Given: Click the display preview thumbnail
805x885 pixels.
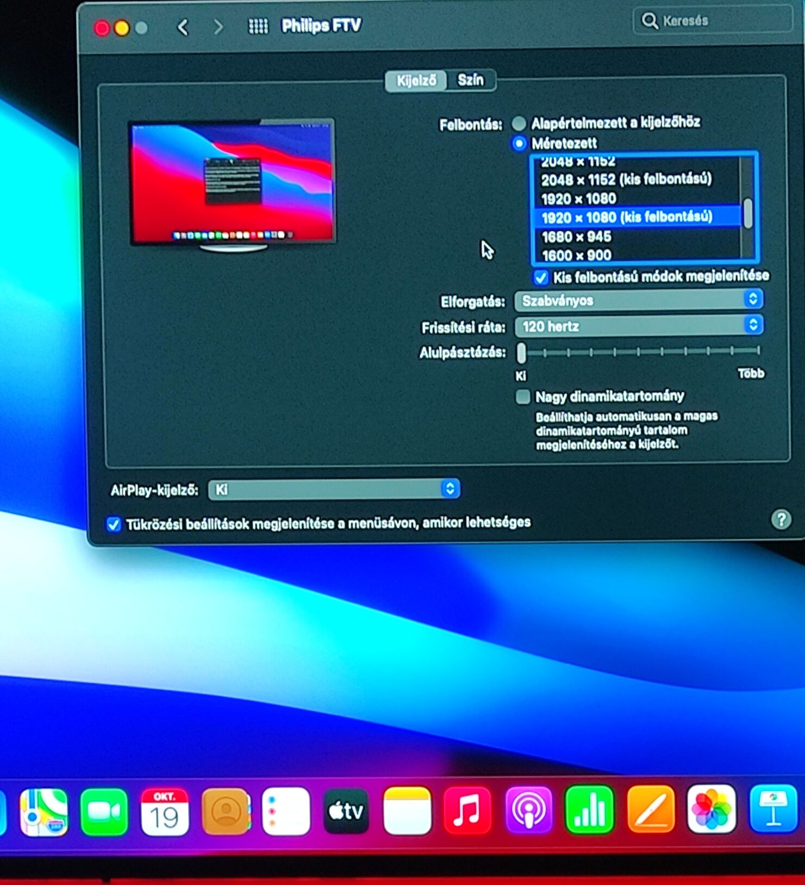Looking at the screenshot, I should (x=233, y=185).
